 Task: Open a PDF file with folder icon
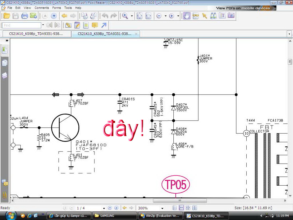7,16
